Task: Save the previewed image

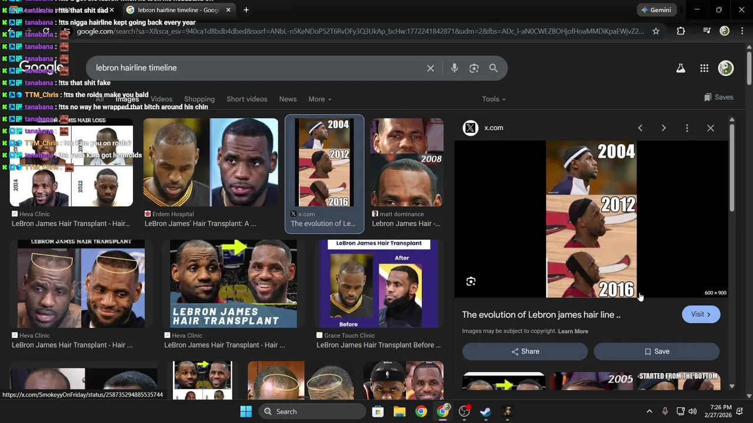Action: 657,351
